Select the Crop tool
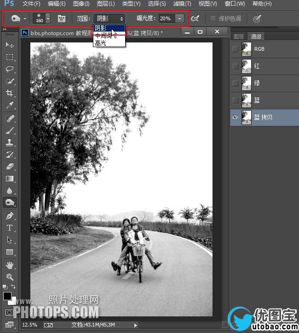This screenshot has height=333, width=299. (10, 93)
